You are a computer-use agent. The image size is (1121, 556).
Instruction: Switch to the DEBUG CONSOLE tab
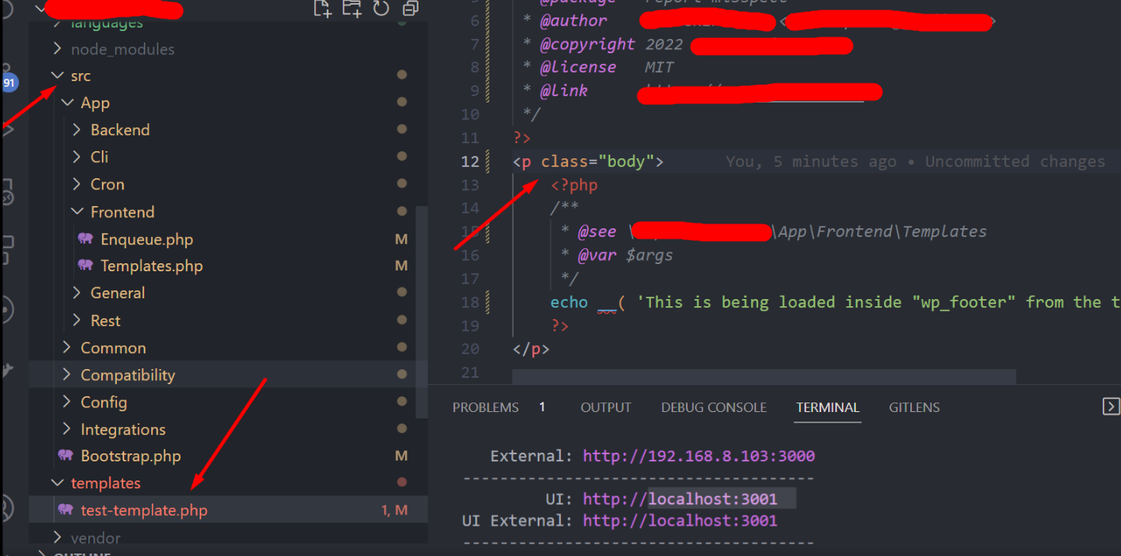(x=714, y=407)
